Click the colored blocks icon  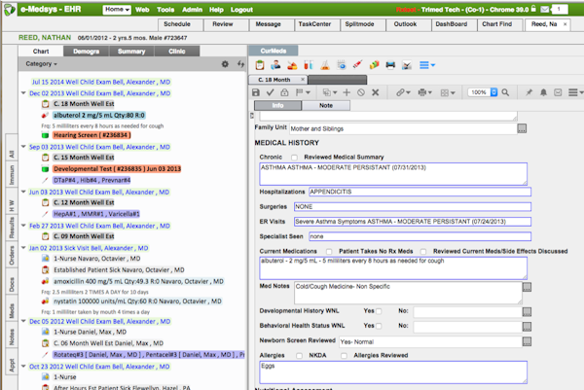tap(374, 65)
